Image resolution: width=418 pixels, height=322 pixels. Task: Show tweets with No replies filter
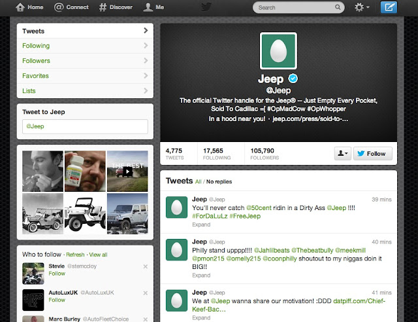219,181
